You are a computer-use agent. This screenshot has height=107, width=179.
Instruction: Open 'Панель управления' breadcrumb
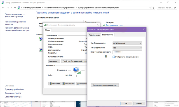coord(32,8)
